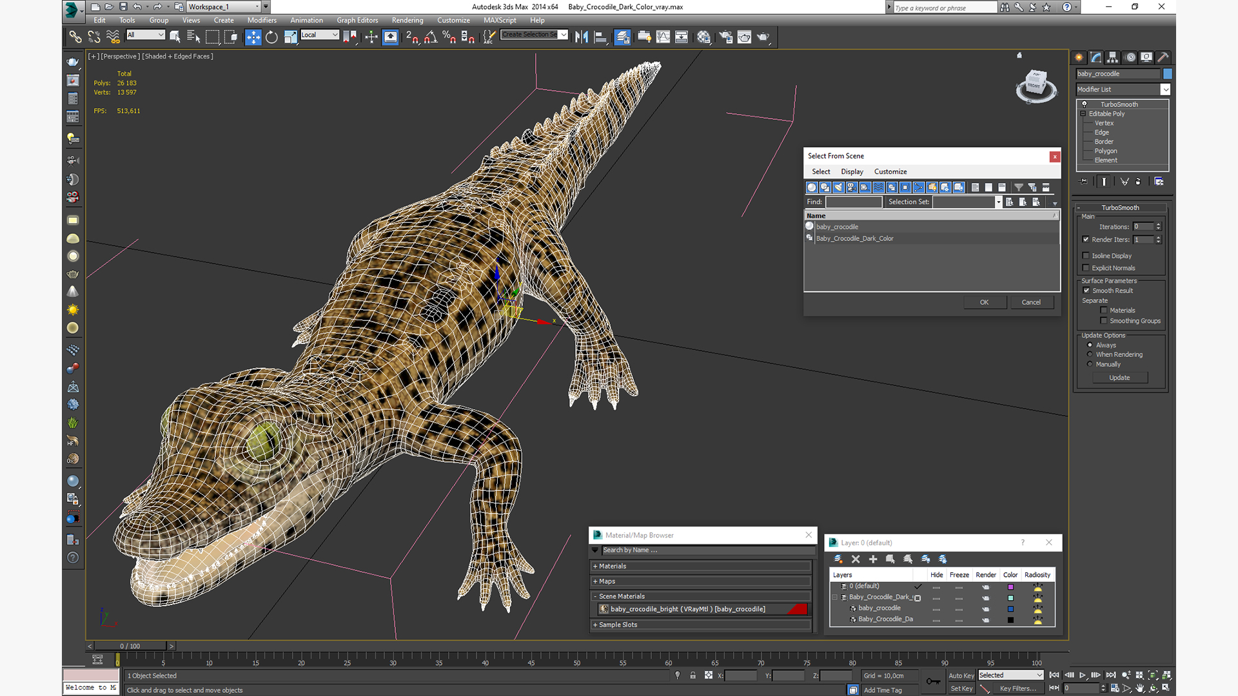Open the Curve Editor icon
The height and width of the screenshot is (696, 1238).
tap(663, 37)
